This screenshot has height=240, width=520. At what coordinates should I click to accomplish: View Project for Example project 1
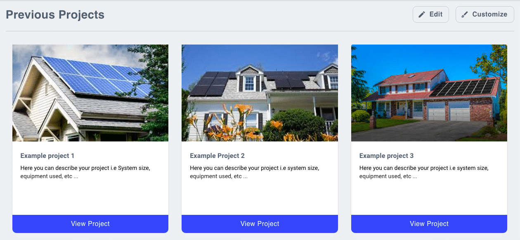90,224
